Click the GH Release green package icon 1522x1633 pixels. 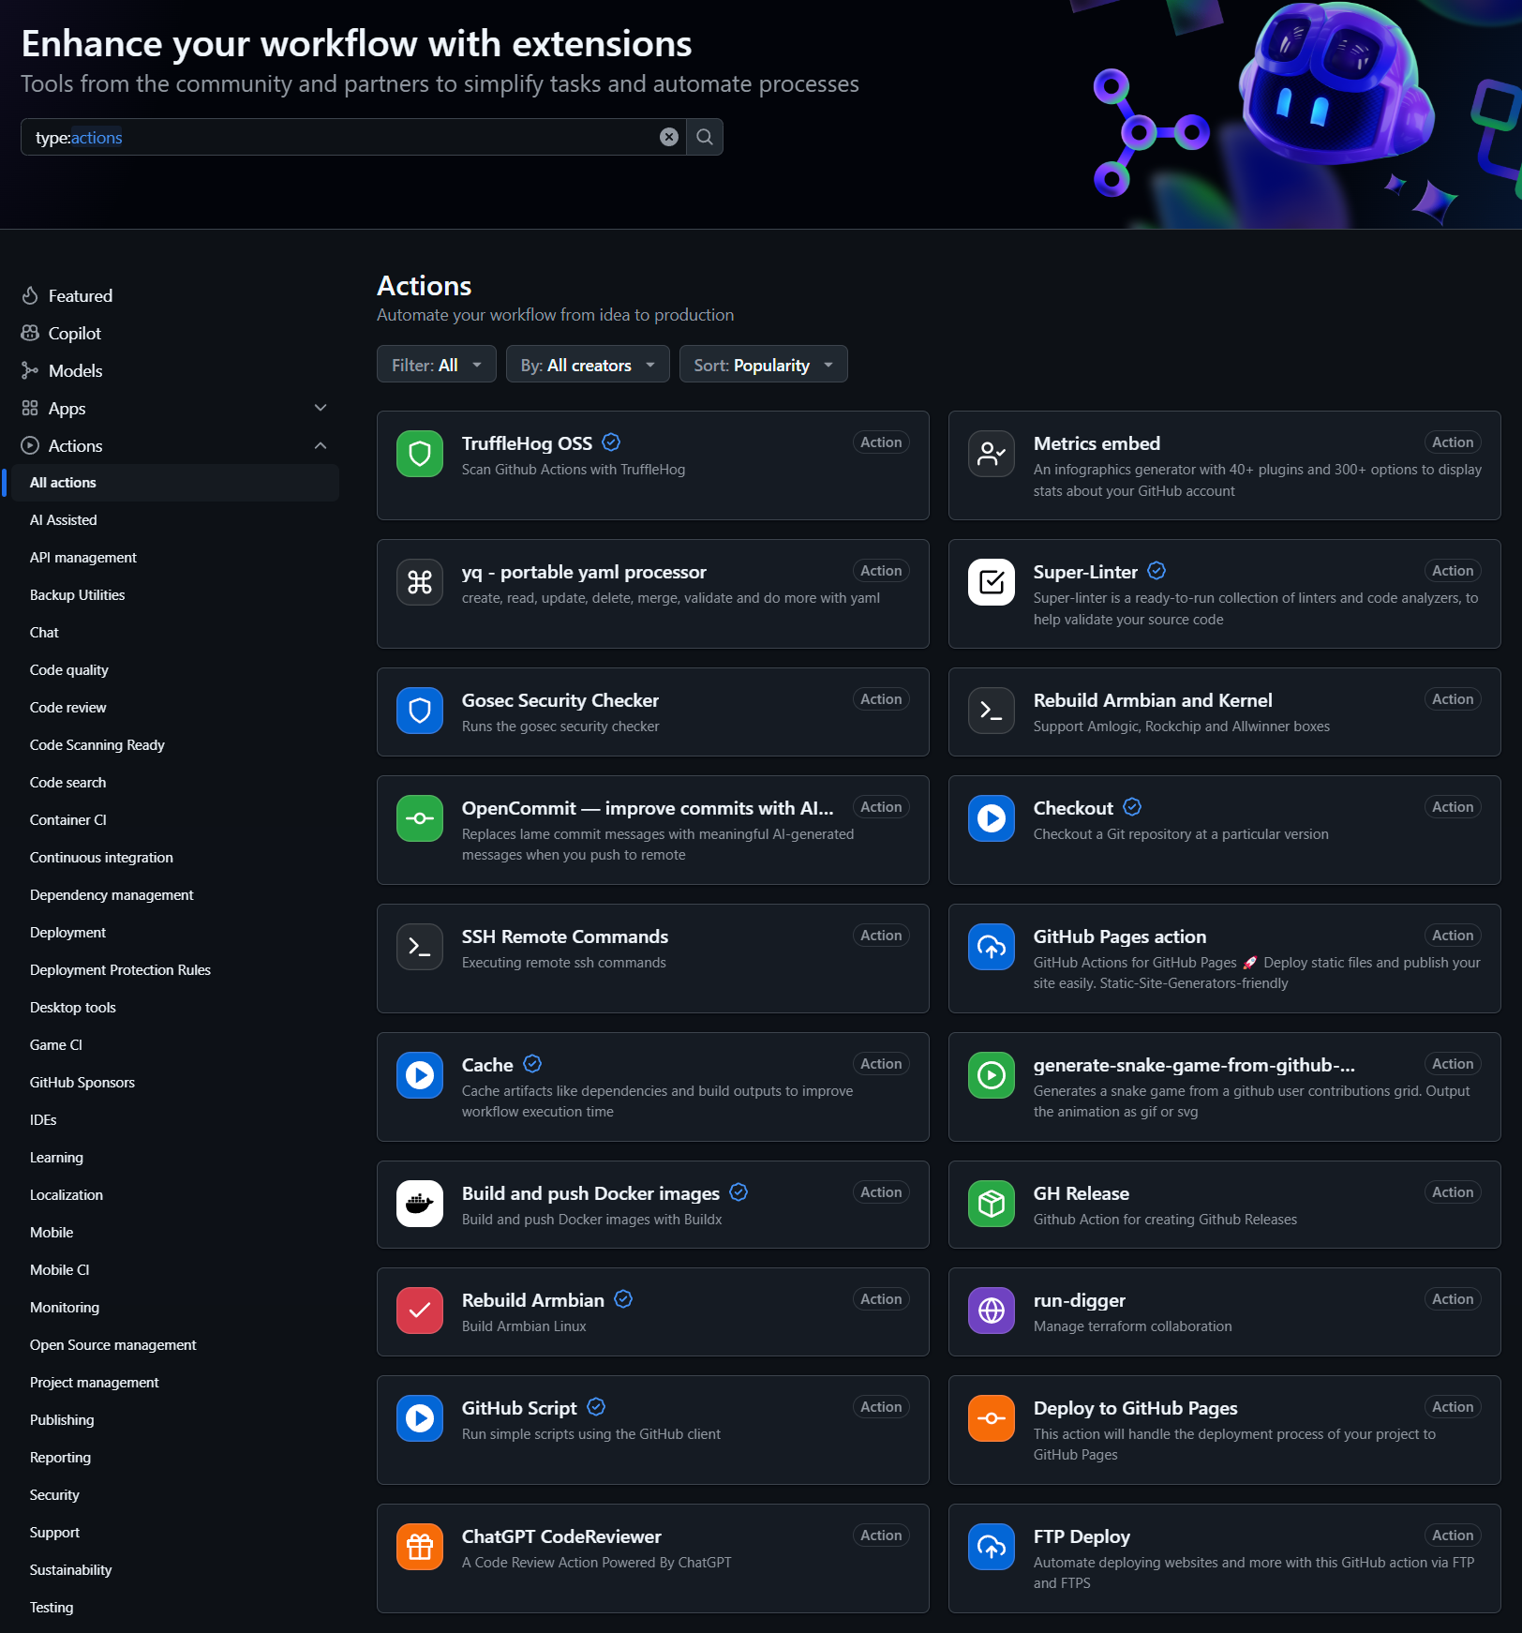(992, 1204)
